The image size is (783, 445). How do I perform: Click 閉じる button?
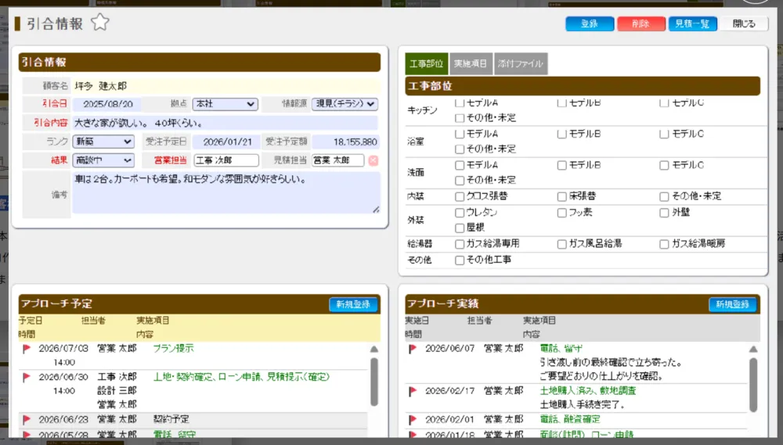tap(744, 23)
